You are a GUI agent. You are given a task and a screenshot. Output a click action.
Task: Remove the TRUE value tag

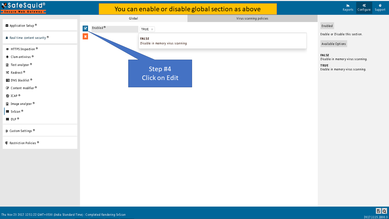[152, 29]
